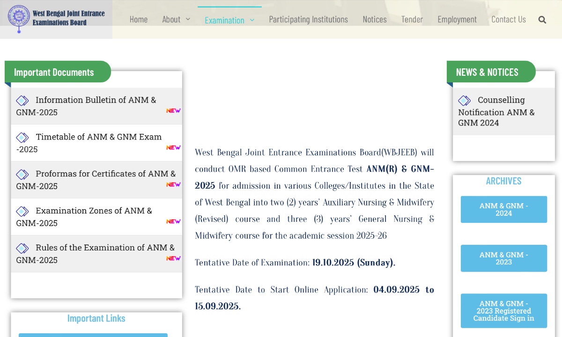The height and width of the screenshot is (337, 562).
Task: Click the document icon beside Timetable entry
Action: 23,138
